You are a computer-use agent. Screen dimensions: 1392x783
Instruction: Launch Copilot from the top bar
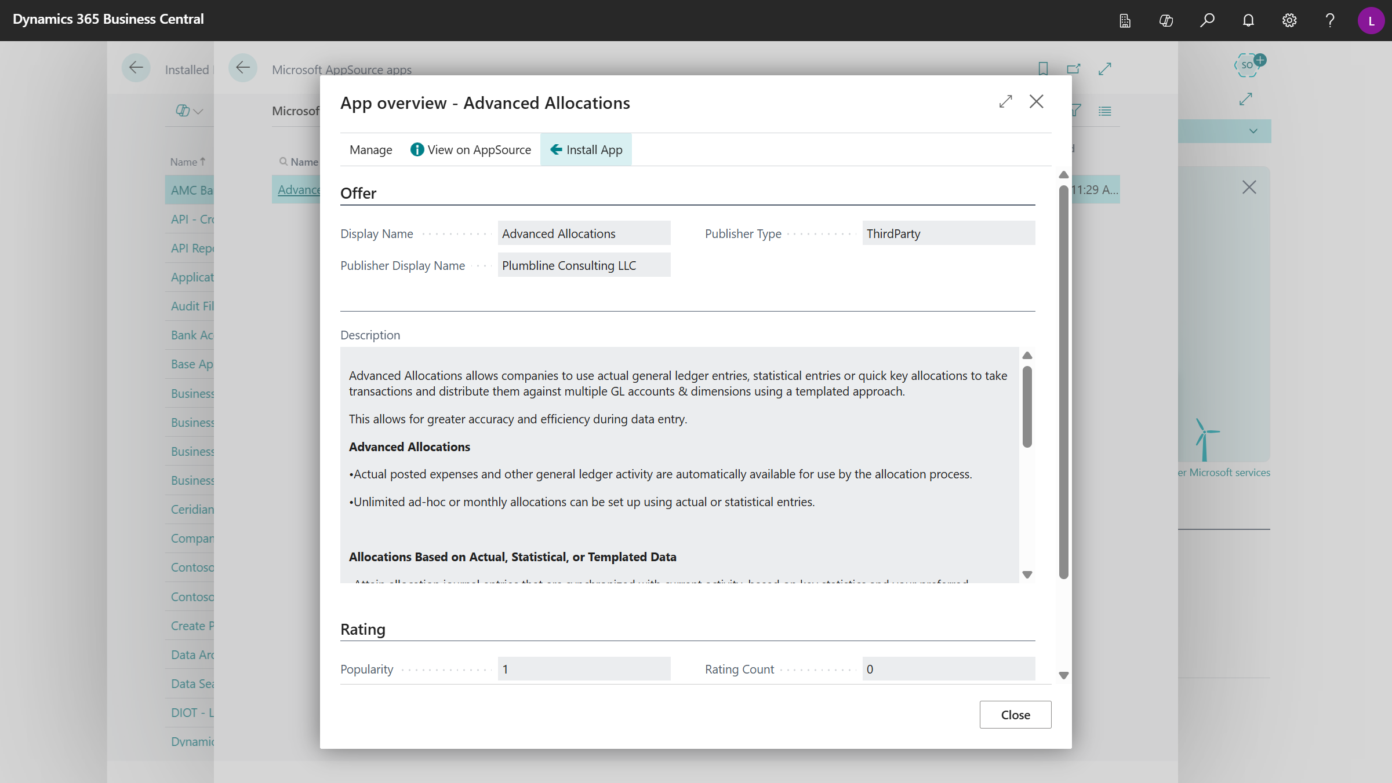1166,20
